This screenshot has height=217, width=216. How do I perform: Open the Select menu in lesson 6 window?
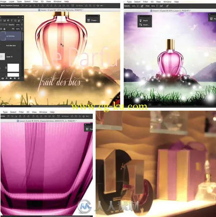(13, 112)
